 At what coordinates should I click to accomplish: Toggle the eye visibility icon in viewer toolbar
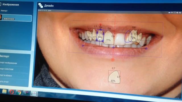(169, 12)
